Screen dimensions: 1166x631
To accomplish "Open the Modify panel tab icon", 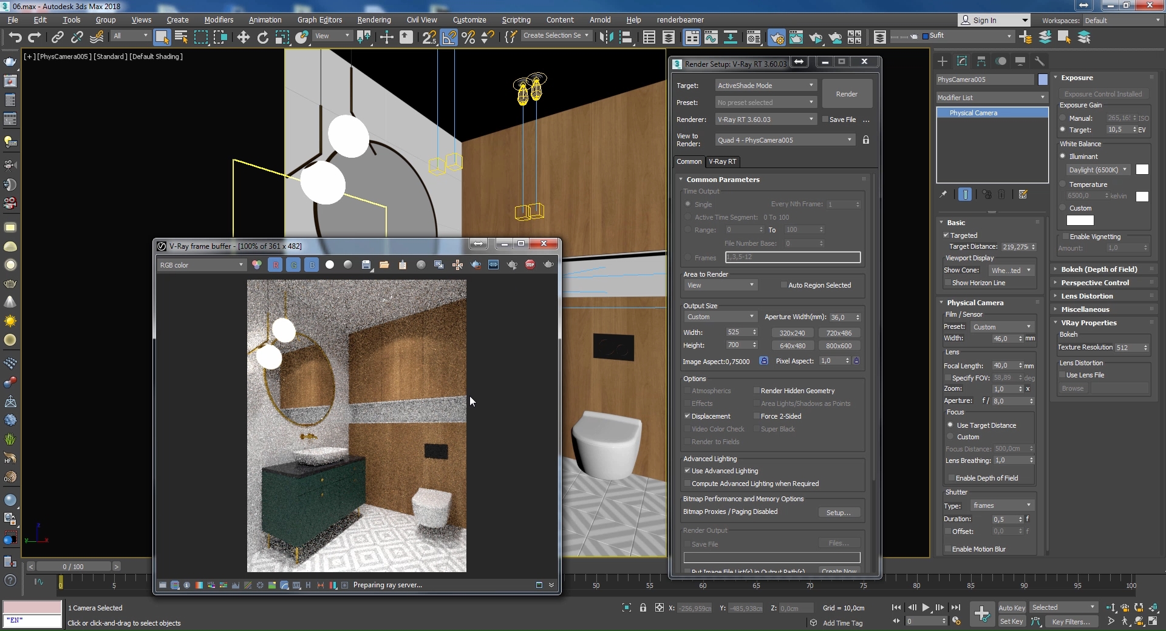I will point(961,61).
